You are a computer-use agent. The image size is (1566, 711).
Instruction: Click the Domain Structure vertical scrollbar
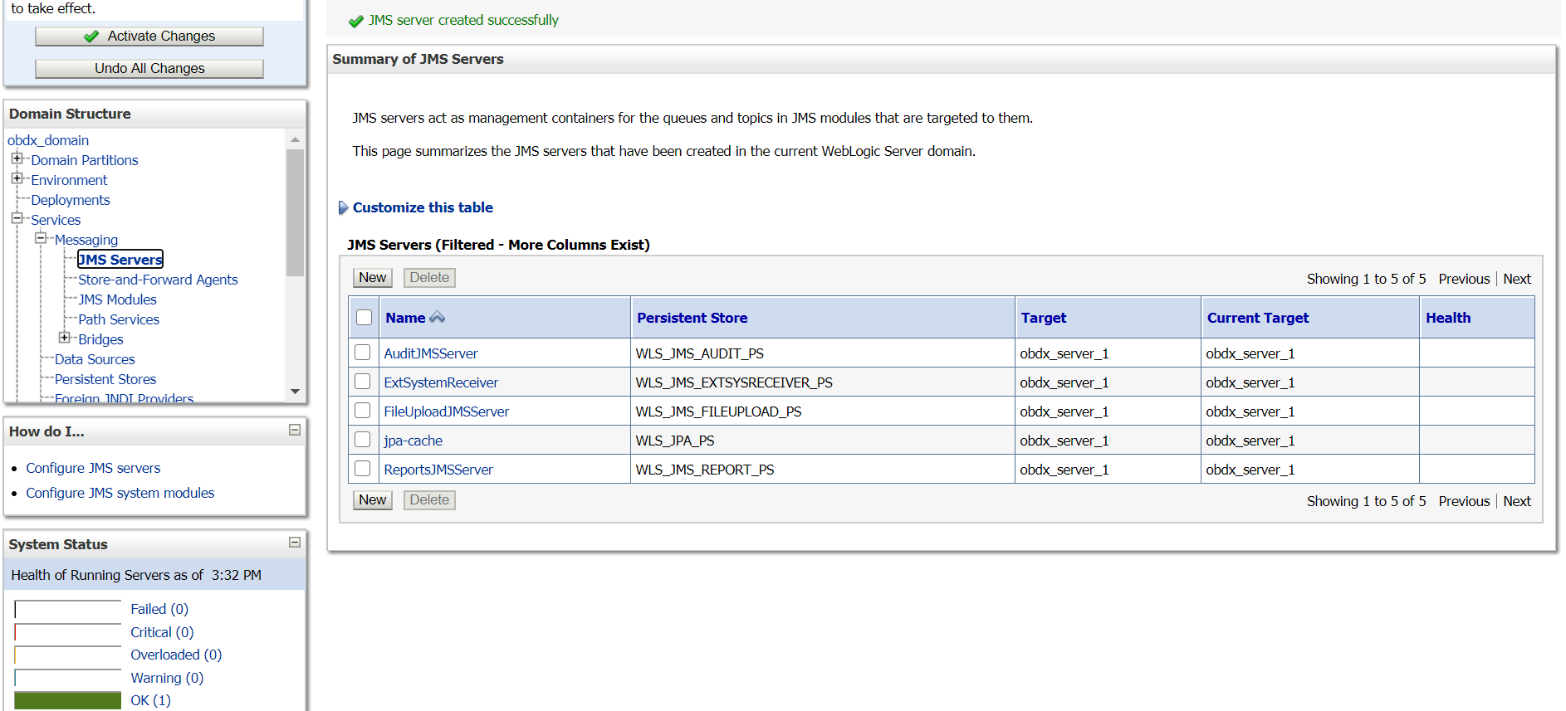(295, 214)
